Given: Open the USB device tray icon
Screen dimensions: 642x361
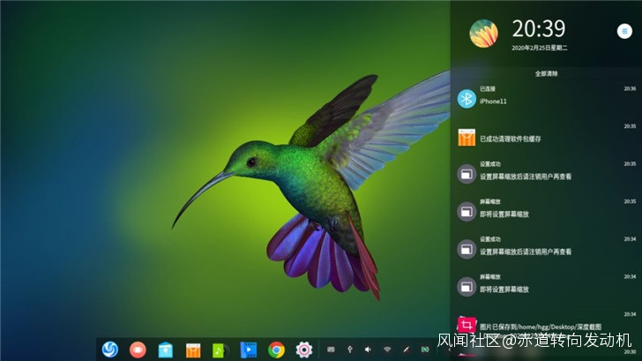Looking at the screenshot, I should coord(349,350).
